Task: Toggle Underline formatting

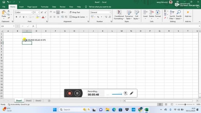Action: click(x=24, y=17)
